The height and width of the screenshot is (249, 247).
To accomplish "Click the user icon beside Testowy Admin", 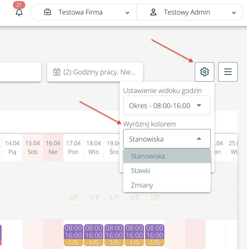I will 153,12.
